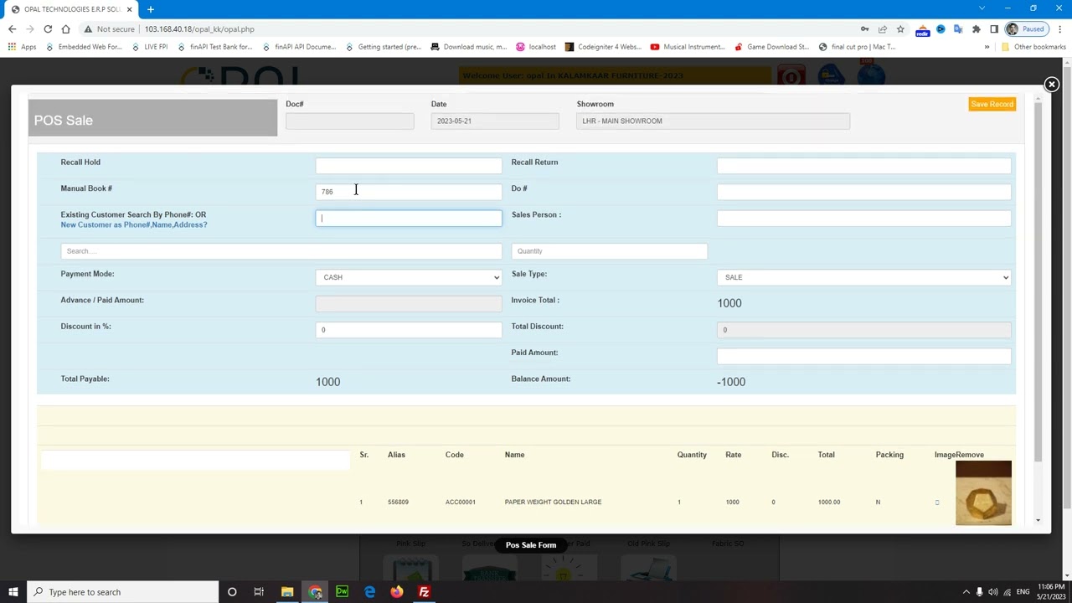The image size is (1072, 603).
Task: Click the Paused profile button
Action: (1026, 29)
